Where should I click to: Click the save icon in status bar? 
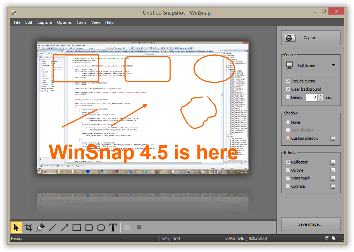click(327, 238)
